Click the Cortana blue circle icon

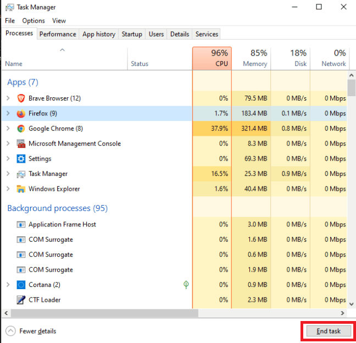click(x=21, y=285)
